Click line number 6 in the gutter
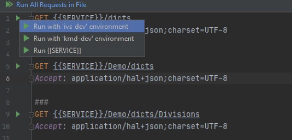The image size is (292, 140). [8, 78]
